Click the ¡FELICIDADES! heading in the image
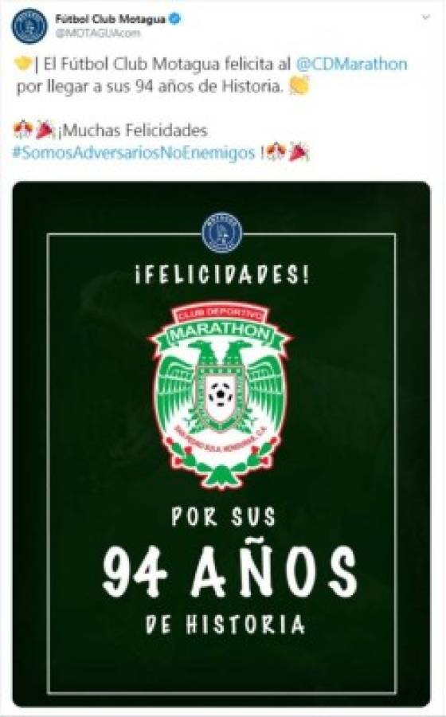 [x=222, y=276]
